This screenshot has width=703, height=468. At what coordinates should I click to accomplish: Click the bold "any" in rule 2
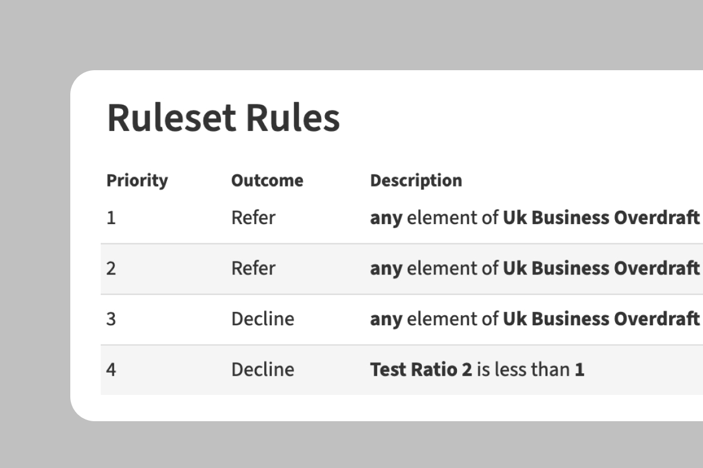pyautogui.click(x=386, y=269)
